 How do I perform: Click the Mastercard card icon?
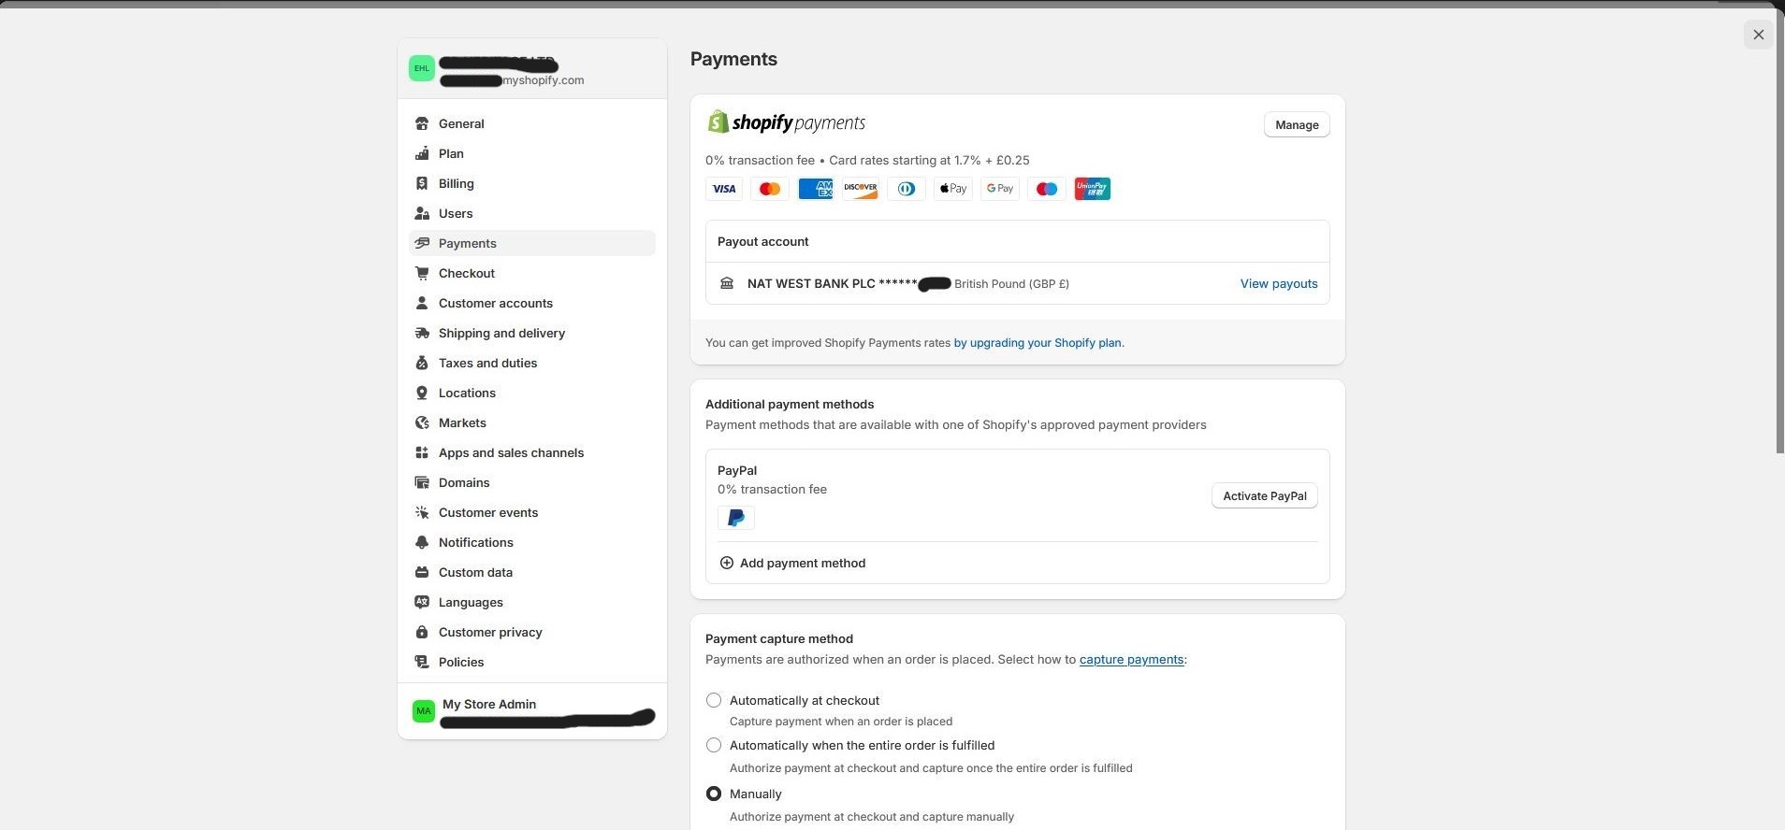click(770, 189)
